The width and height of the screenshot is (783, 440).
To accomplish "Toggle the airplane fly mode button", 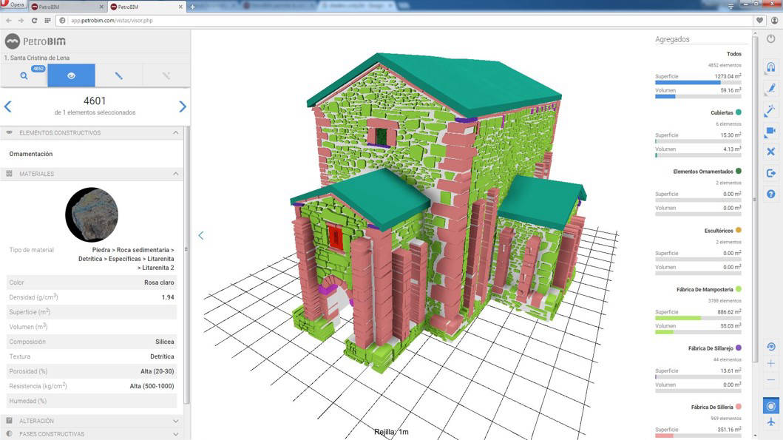I will click(770, 422).
